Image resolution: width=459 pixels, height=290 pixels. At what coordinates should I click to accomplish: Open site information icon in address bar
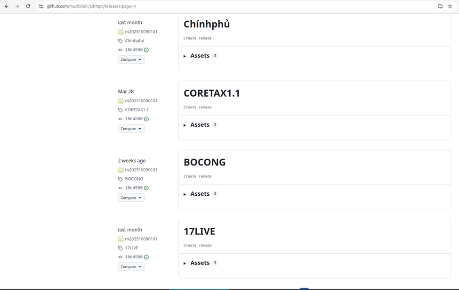(41, 6)
